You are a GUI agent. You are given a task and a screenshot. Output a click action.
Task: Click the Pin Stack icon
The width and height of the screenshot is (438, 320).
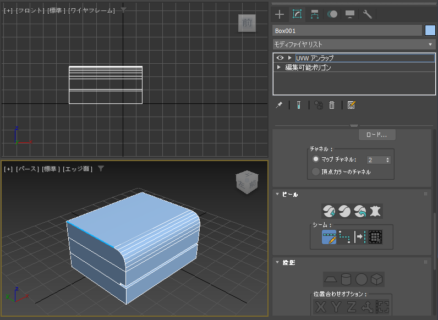[279, 105]
